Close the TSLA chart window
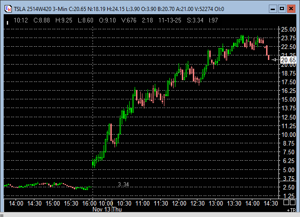 292,8
